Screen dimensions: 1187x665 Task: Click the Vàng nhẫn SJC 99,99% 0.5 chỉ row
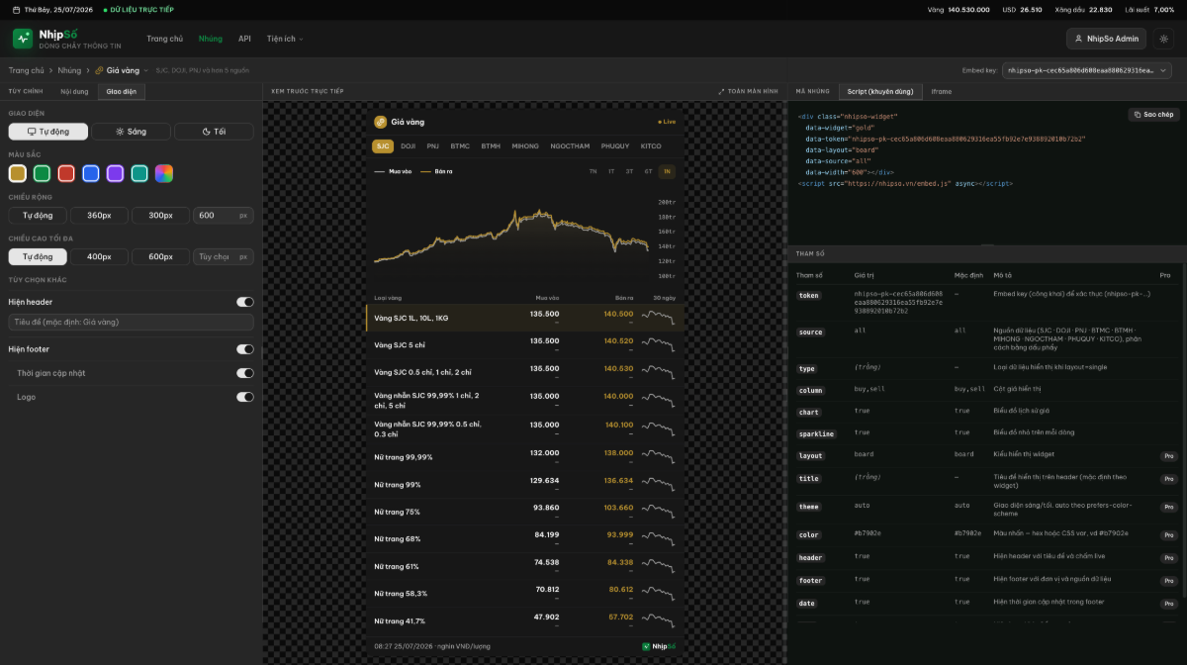(523, 428)
